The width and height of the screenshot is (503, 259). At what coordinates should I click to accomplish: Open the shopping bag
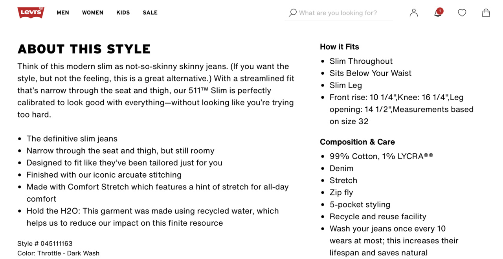[486, 13]
